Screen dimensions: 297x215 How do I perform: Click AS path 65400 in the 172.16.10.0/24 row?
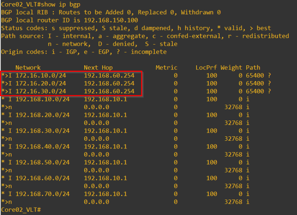pyautogui.click(x=255, y=76)
